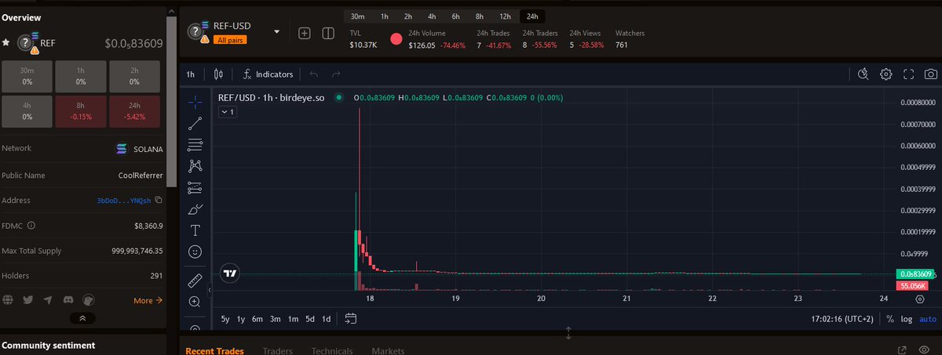Select the brush drawing tool
942x355 pixels.
[x=195, y=209]
